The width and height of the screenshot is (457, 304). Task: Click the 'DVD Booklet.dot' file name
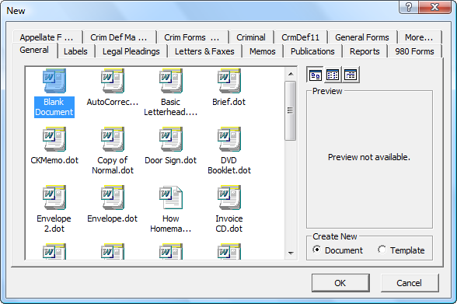pyautogui.click(x=229, y=166)
